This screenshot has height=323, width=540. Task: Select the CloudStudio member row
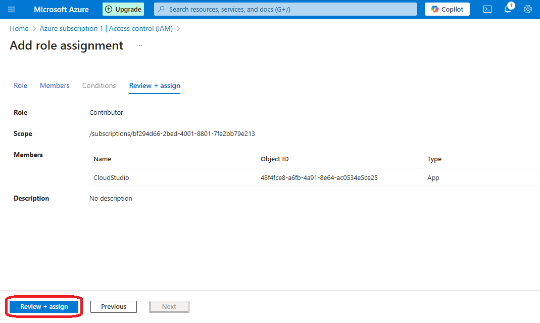pos(112,177)
